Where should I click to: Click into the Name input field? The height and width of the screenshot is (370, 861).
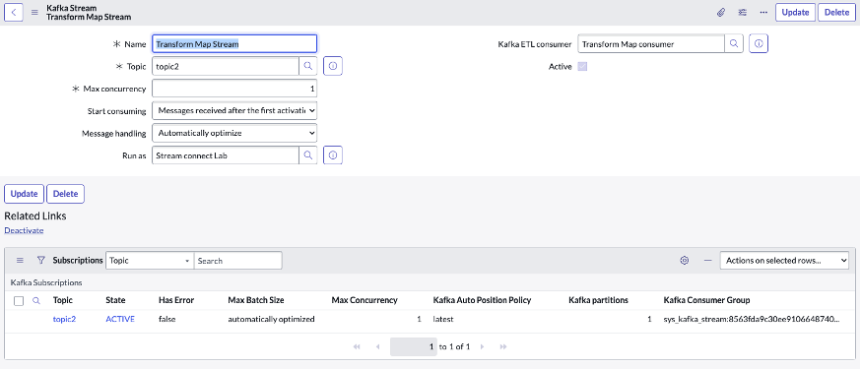coord(234,44)
